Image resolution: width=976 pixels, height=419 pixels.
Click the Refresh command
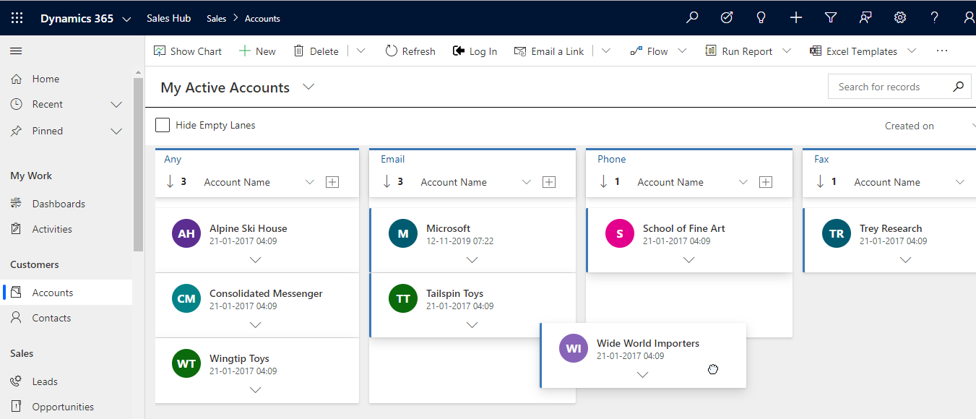coord(410,51)
